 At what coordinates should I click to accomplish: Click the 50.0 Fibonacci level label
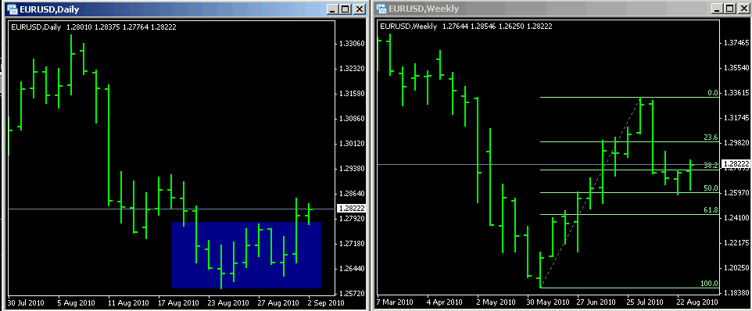click(711, 188)
